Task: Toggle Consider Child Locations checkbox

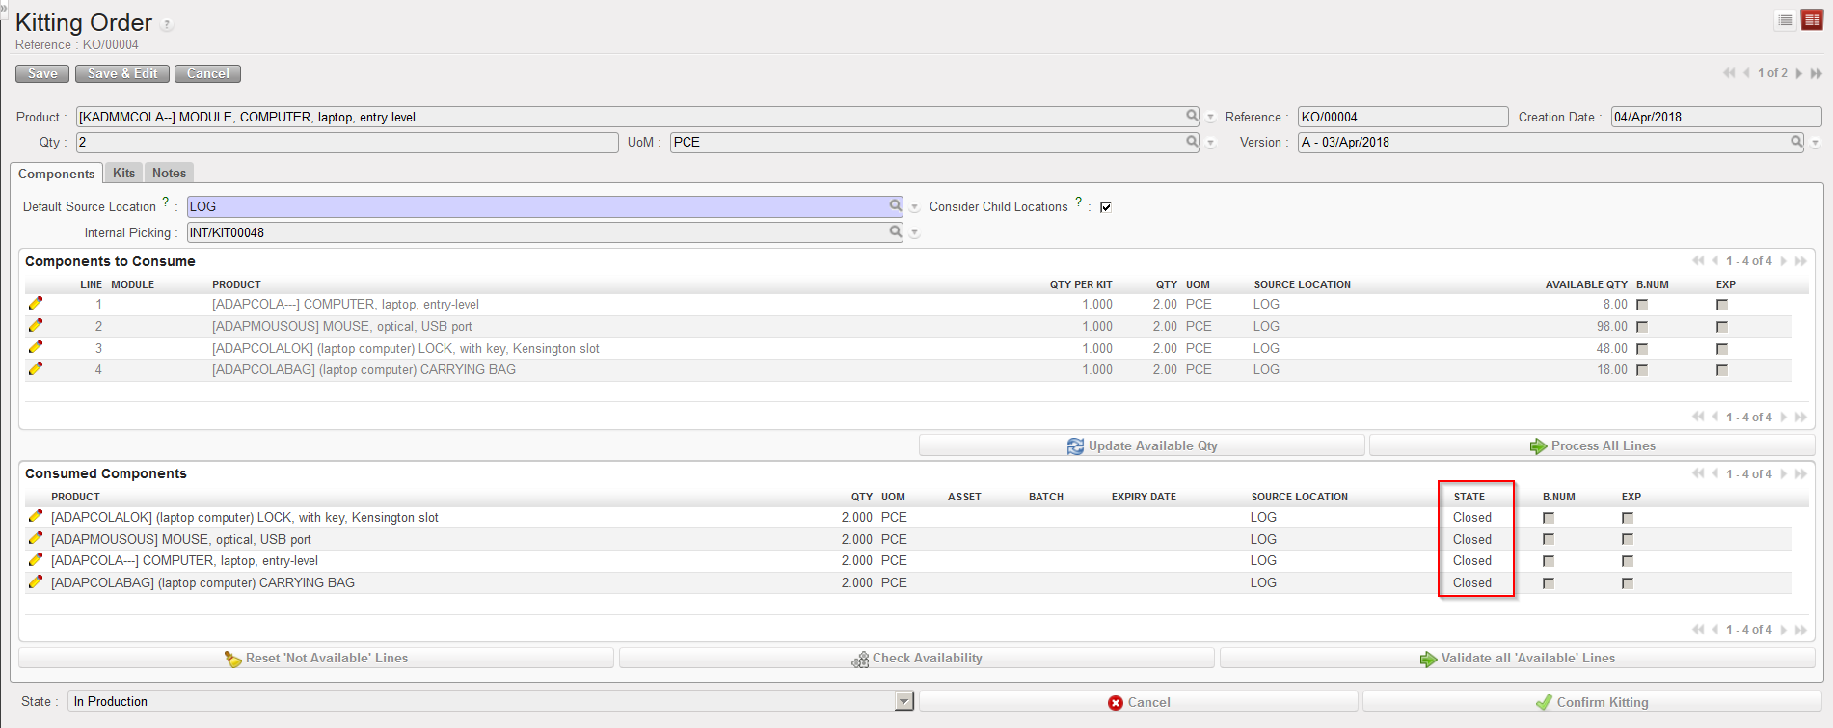Action: tap(1106, 207)
